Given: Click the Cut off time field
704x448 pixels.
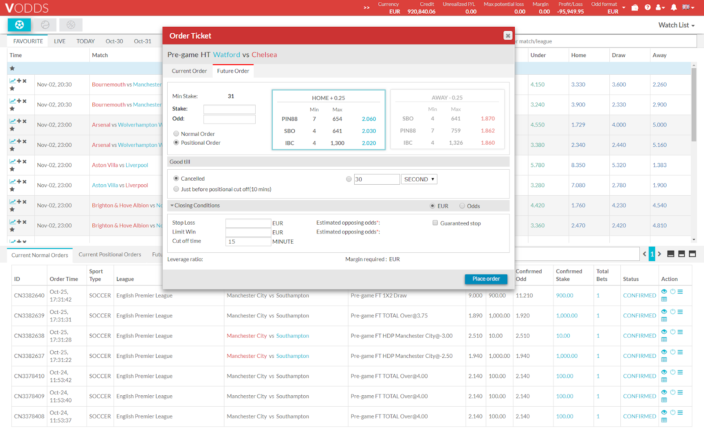Looking at the screenshot, I should pos(248,242).
